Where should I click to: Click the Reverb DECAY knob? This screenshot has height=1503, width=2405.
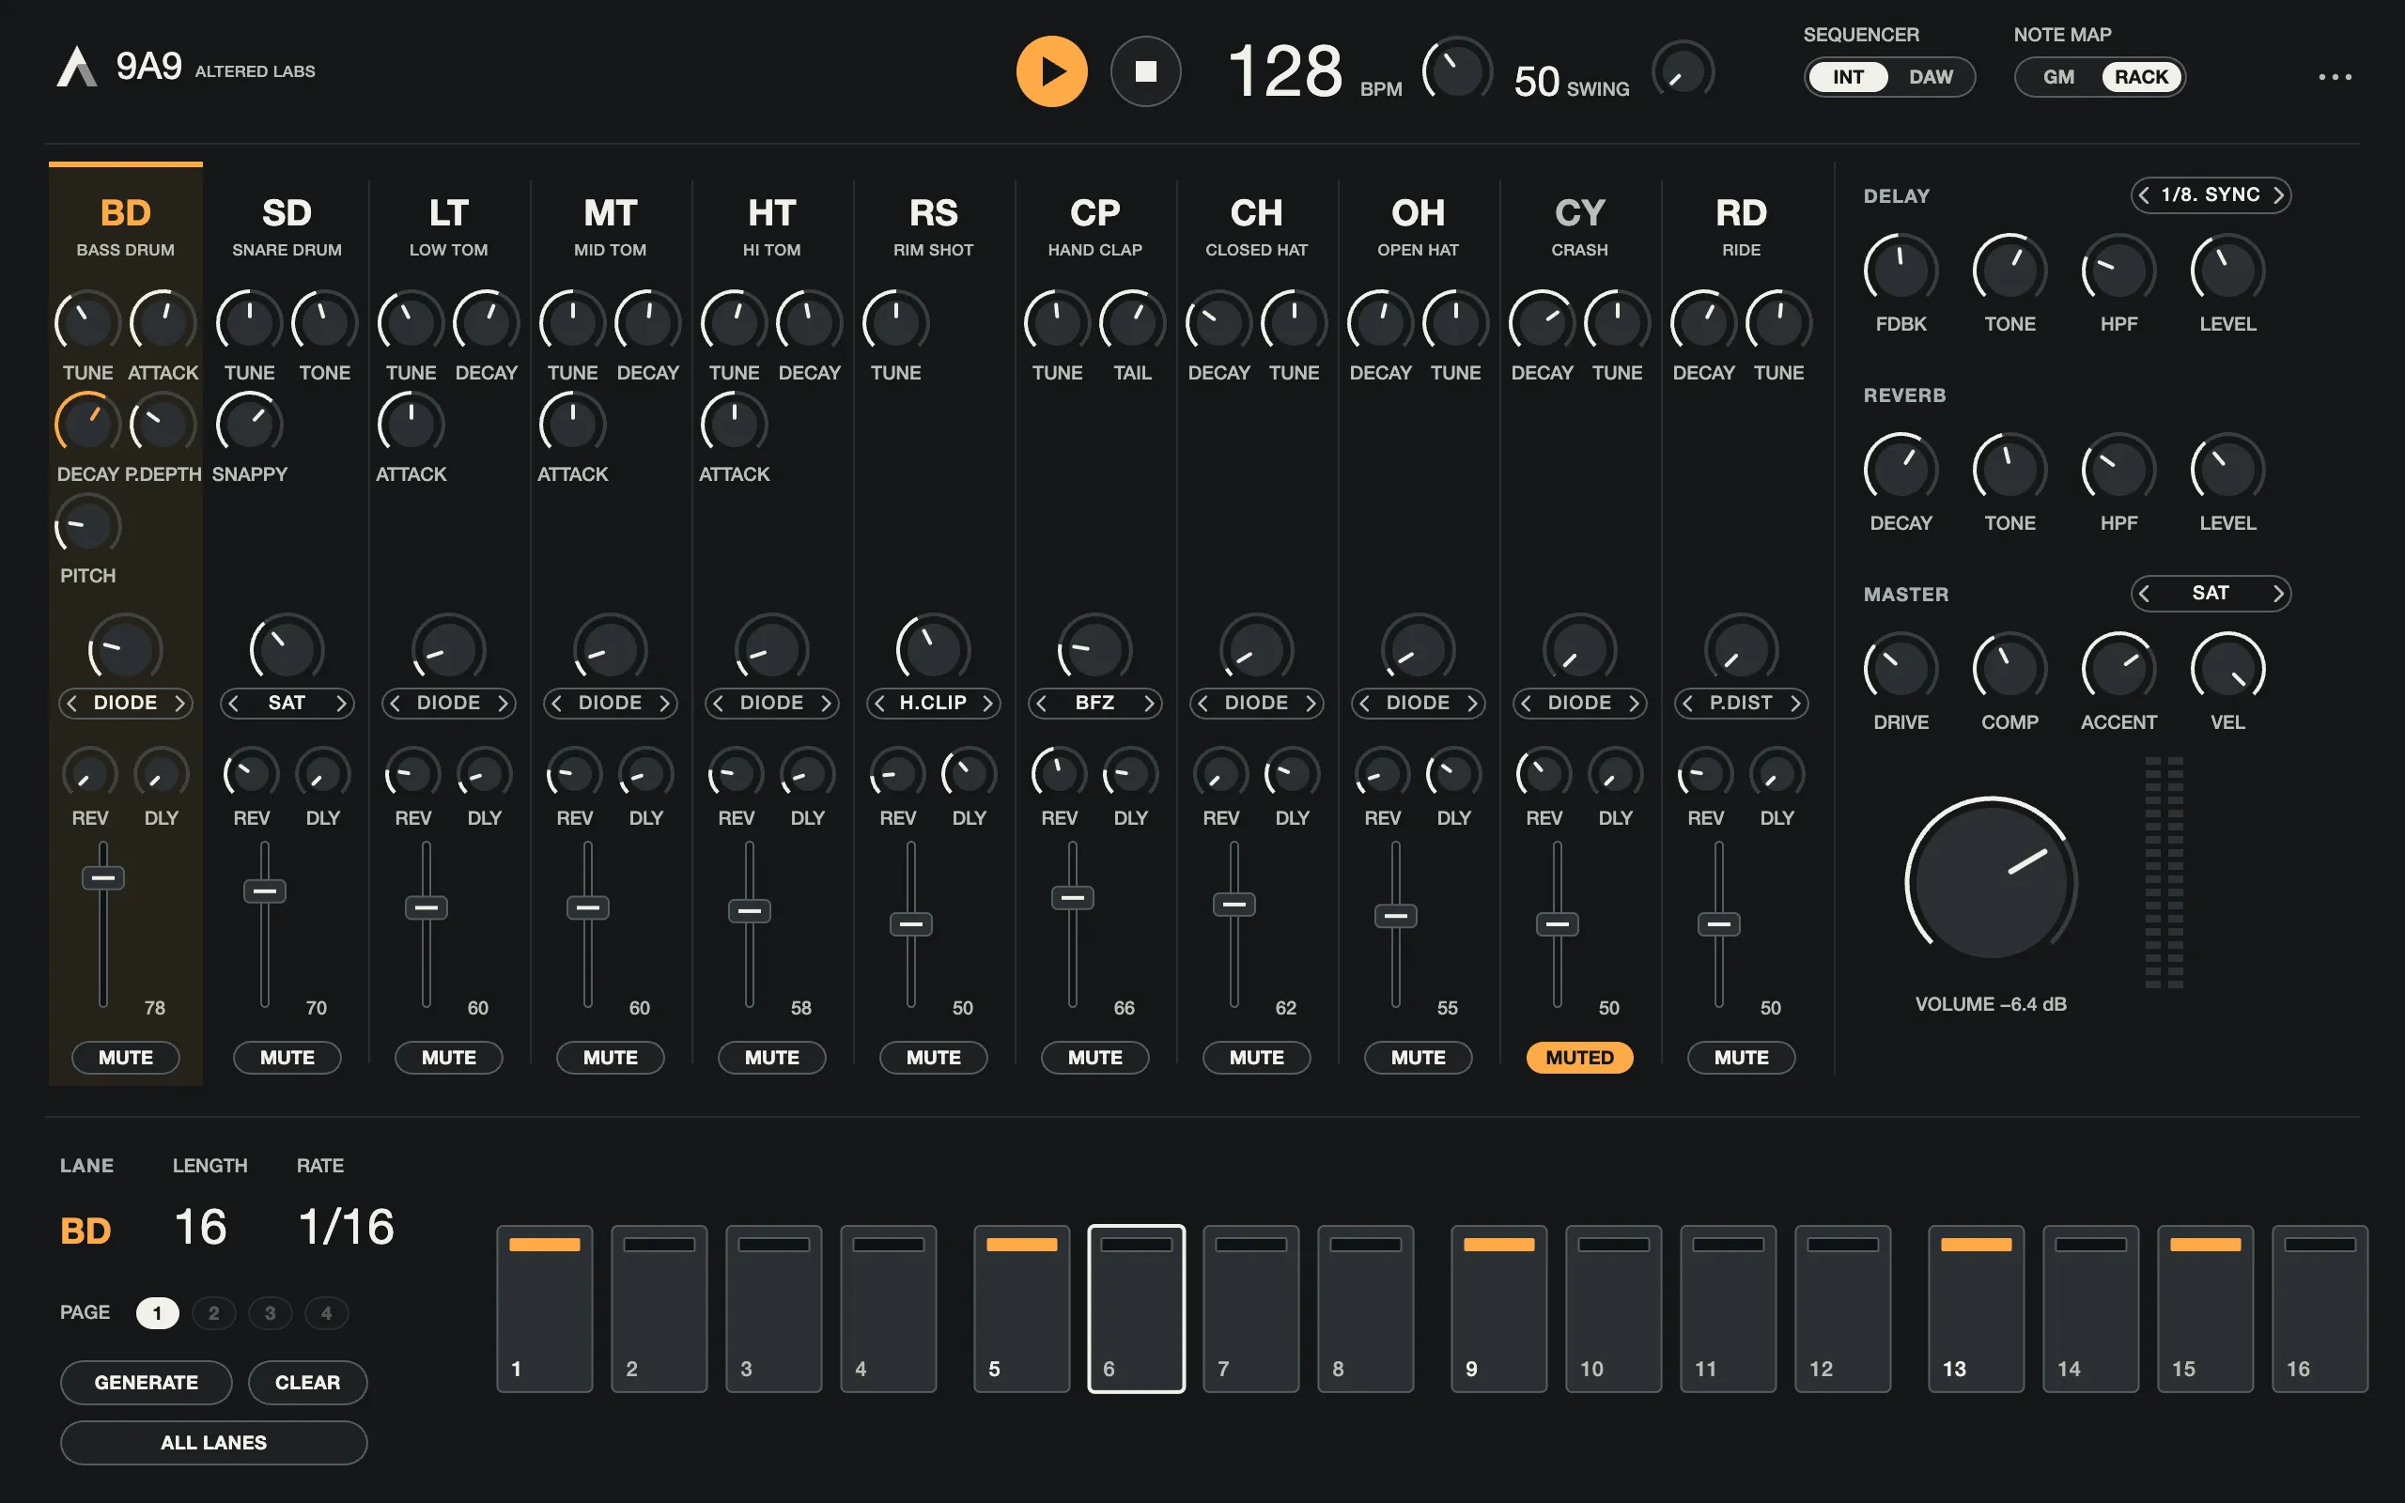[x=1901, y=469]
